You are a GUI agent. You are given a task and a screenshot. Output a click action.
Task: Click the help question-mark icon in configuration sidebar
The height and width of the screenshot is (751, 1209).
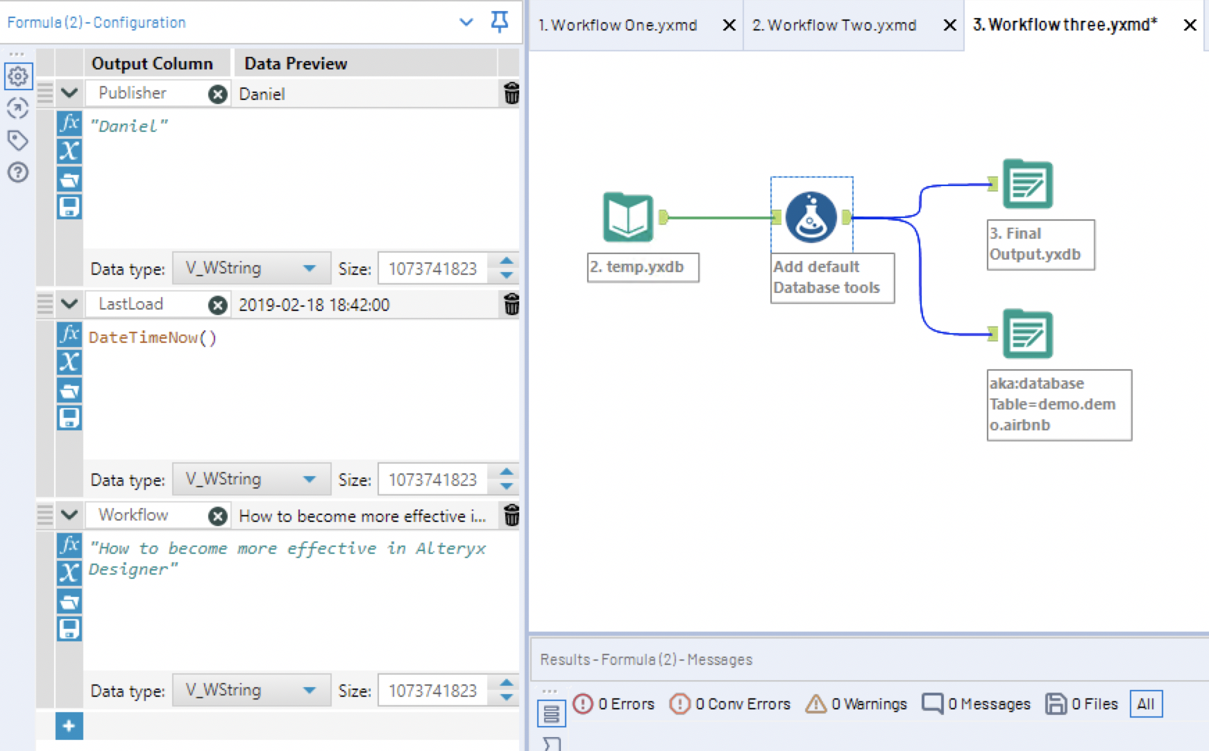(18, 172)
